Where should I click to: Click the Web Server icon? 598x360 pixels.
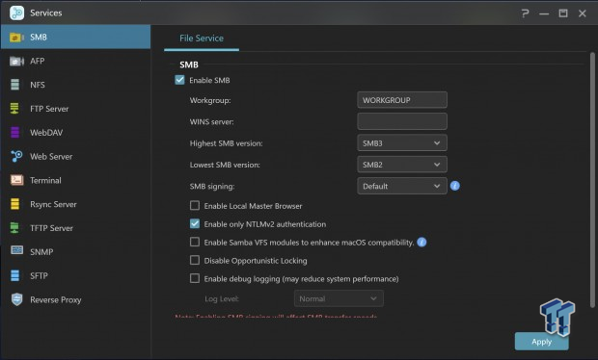(16, 156)
